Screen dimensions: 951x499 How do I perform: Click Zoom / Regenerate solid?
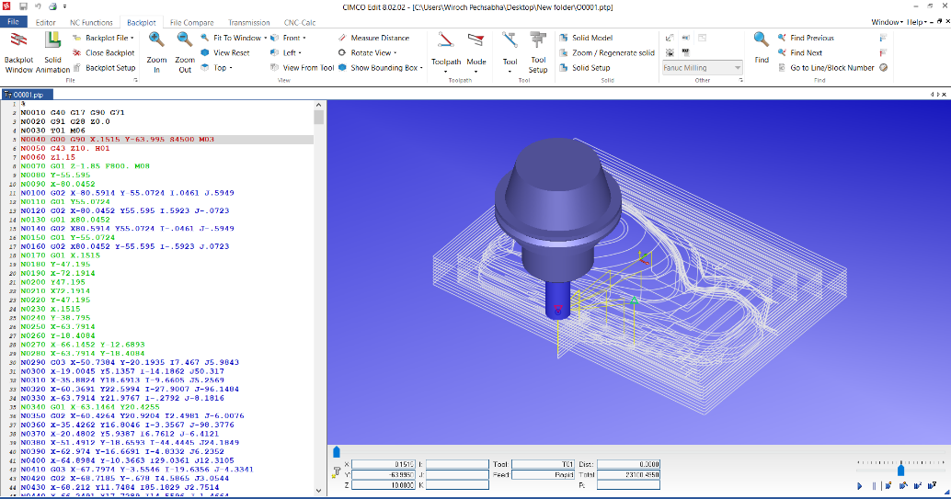[x=606, y=52]
